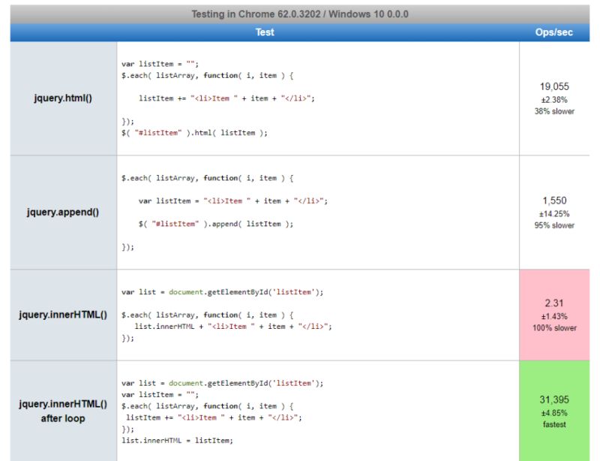Select the jquery.append() test name
Image resolution: width=600 pixels, height=461 pixels.
point(63,212)
